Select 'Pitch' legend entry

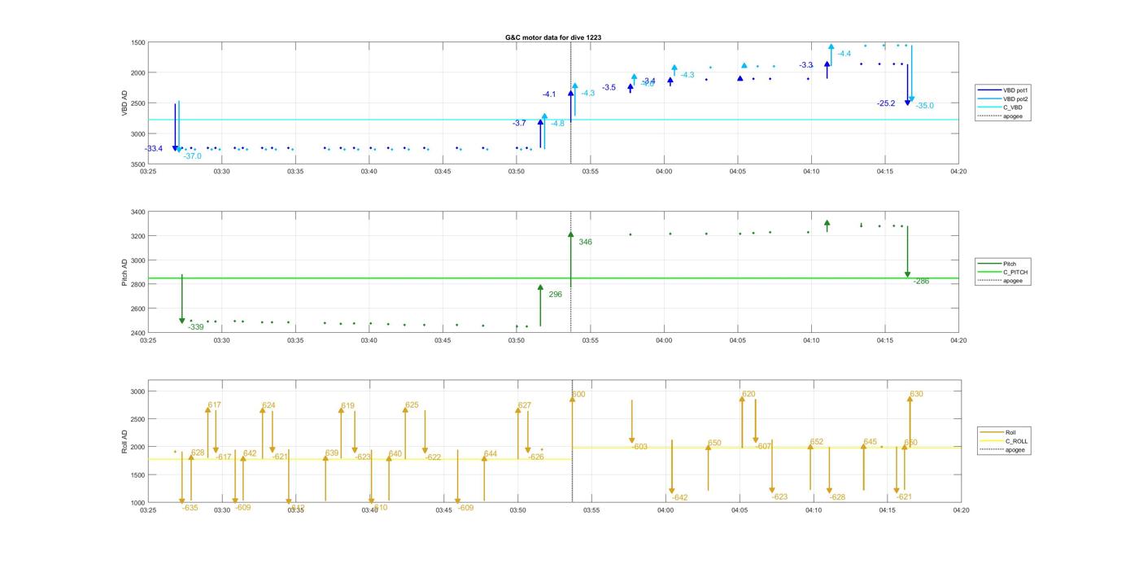point(1010,264)
